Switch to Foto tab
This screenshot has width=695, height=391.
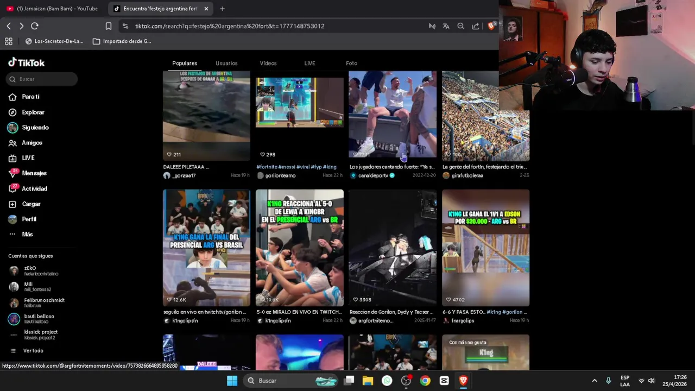point(351,64)
